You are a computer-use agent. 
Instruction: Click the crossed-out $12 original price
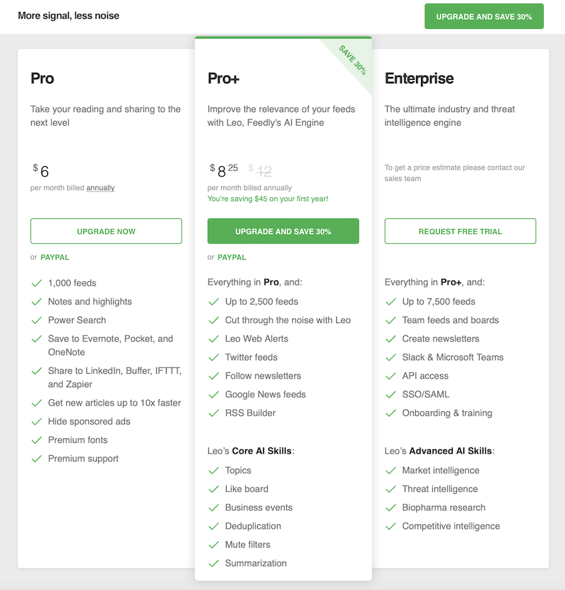(263, 171)
